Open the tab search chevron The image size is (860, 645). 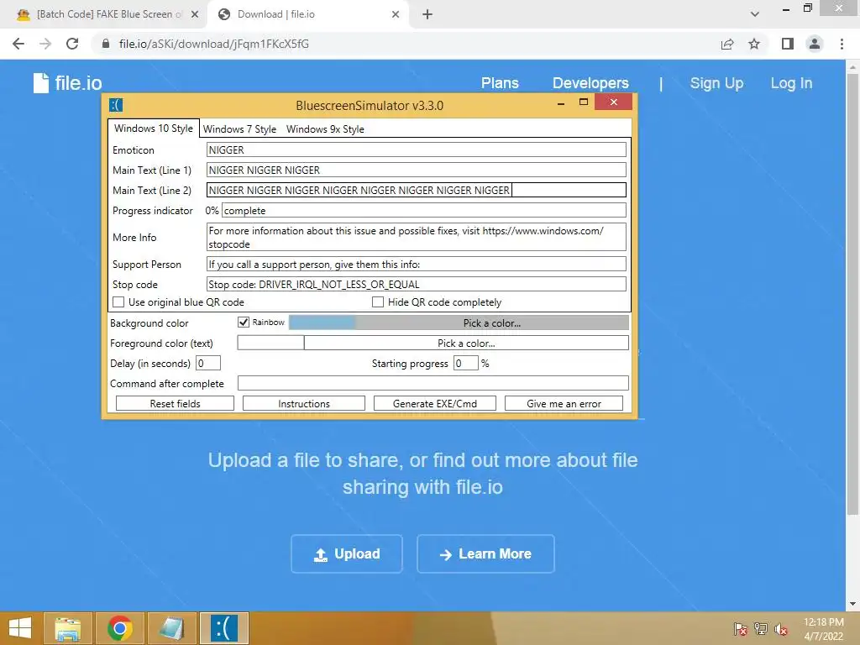[755, 14]
